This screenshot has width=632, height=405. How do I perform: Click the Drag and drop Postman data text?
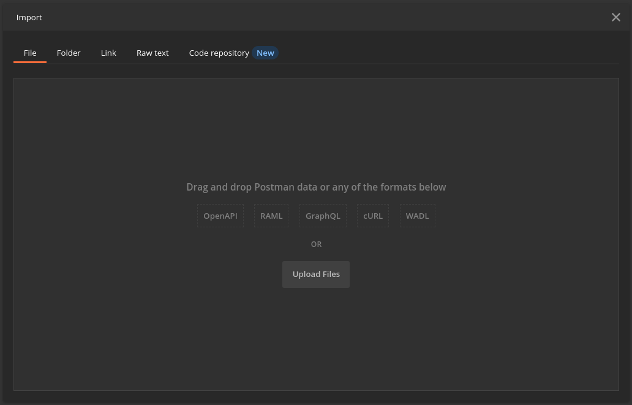(316, 187)
